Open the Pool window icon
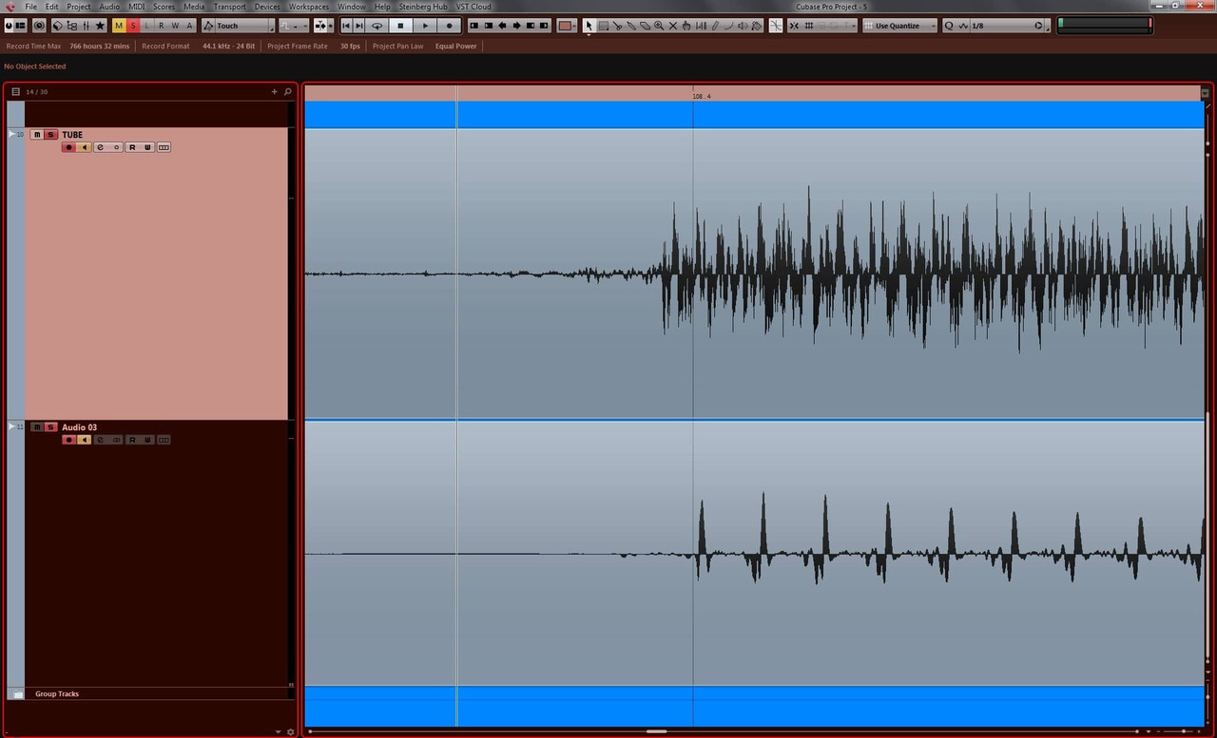The height and width of the screenshot is (738, 1217). tap(71, 26)
